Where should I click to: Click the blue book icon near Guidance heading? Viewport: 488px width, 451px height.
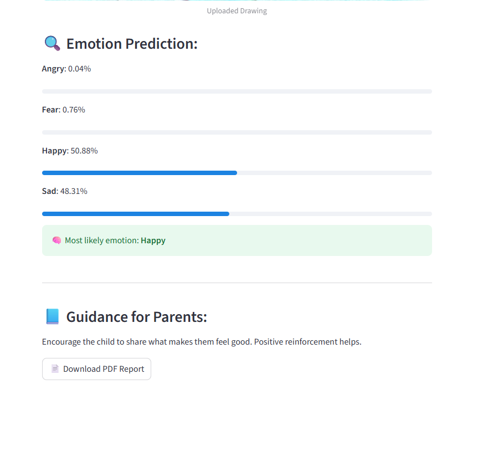point(52,316)
